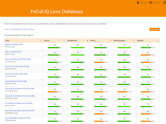The image size is (166, 124).
Task: Open Canon EF 16-35mm f/4L IS USM
Action: pos(17,67)
